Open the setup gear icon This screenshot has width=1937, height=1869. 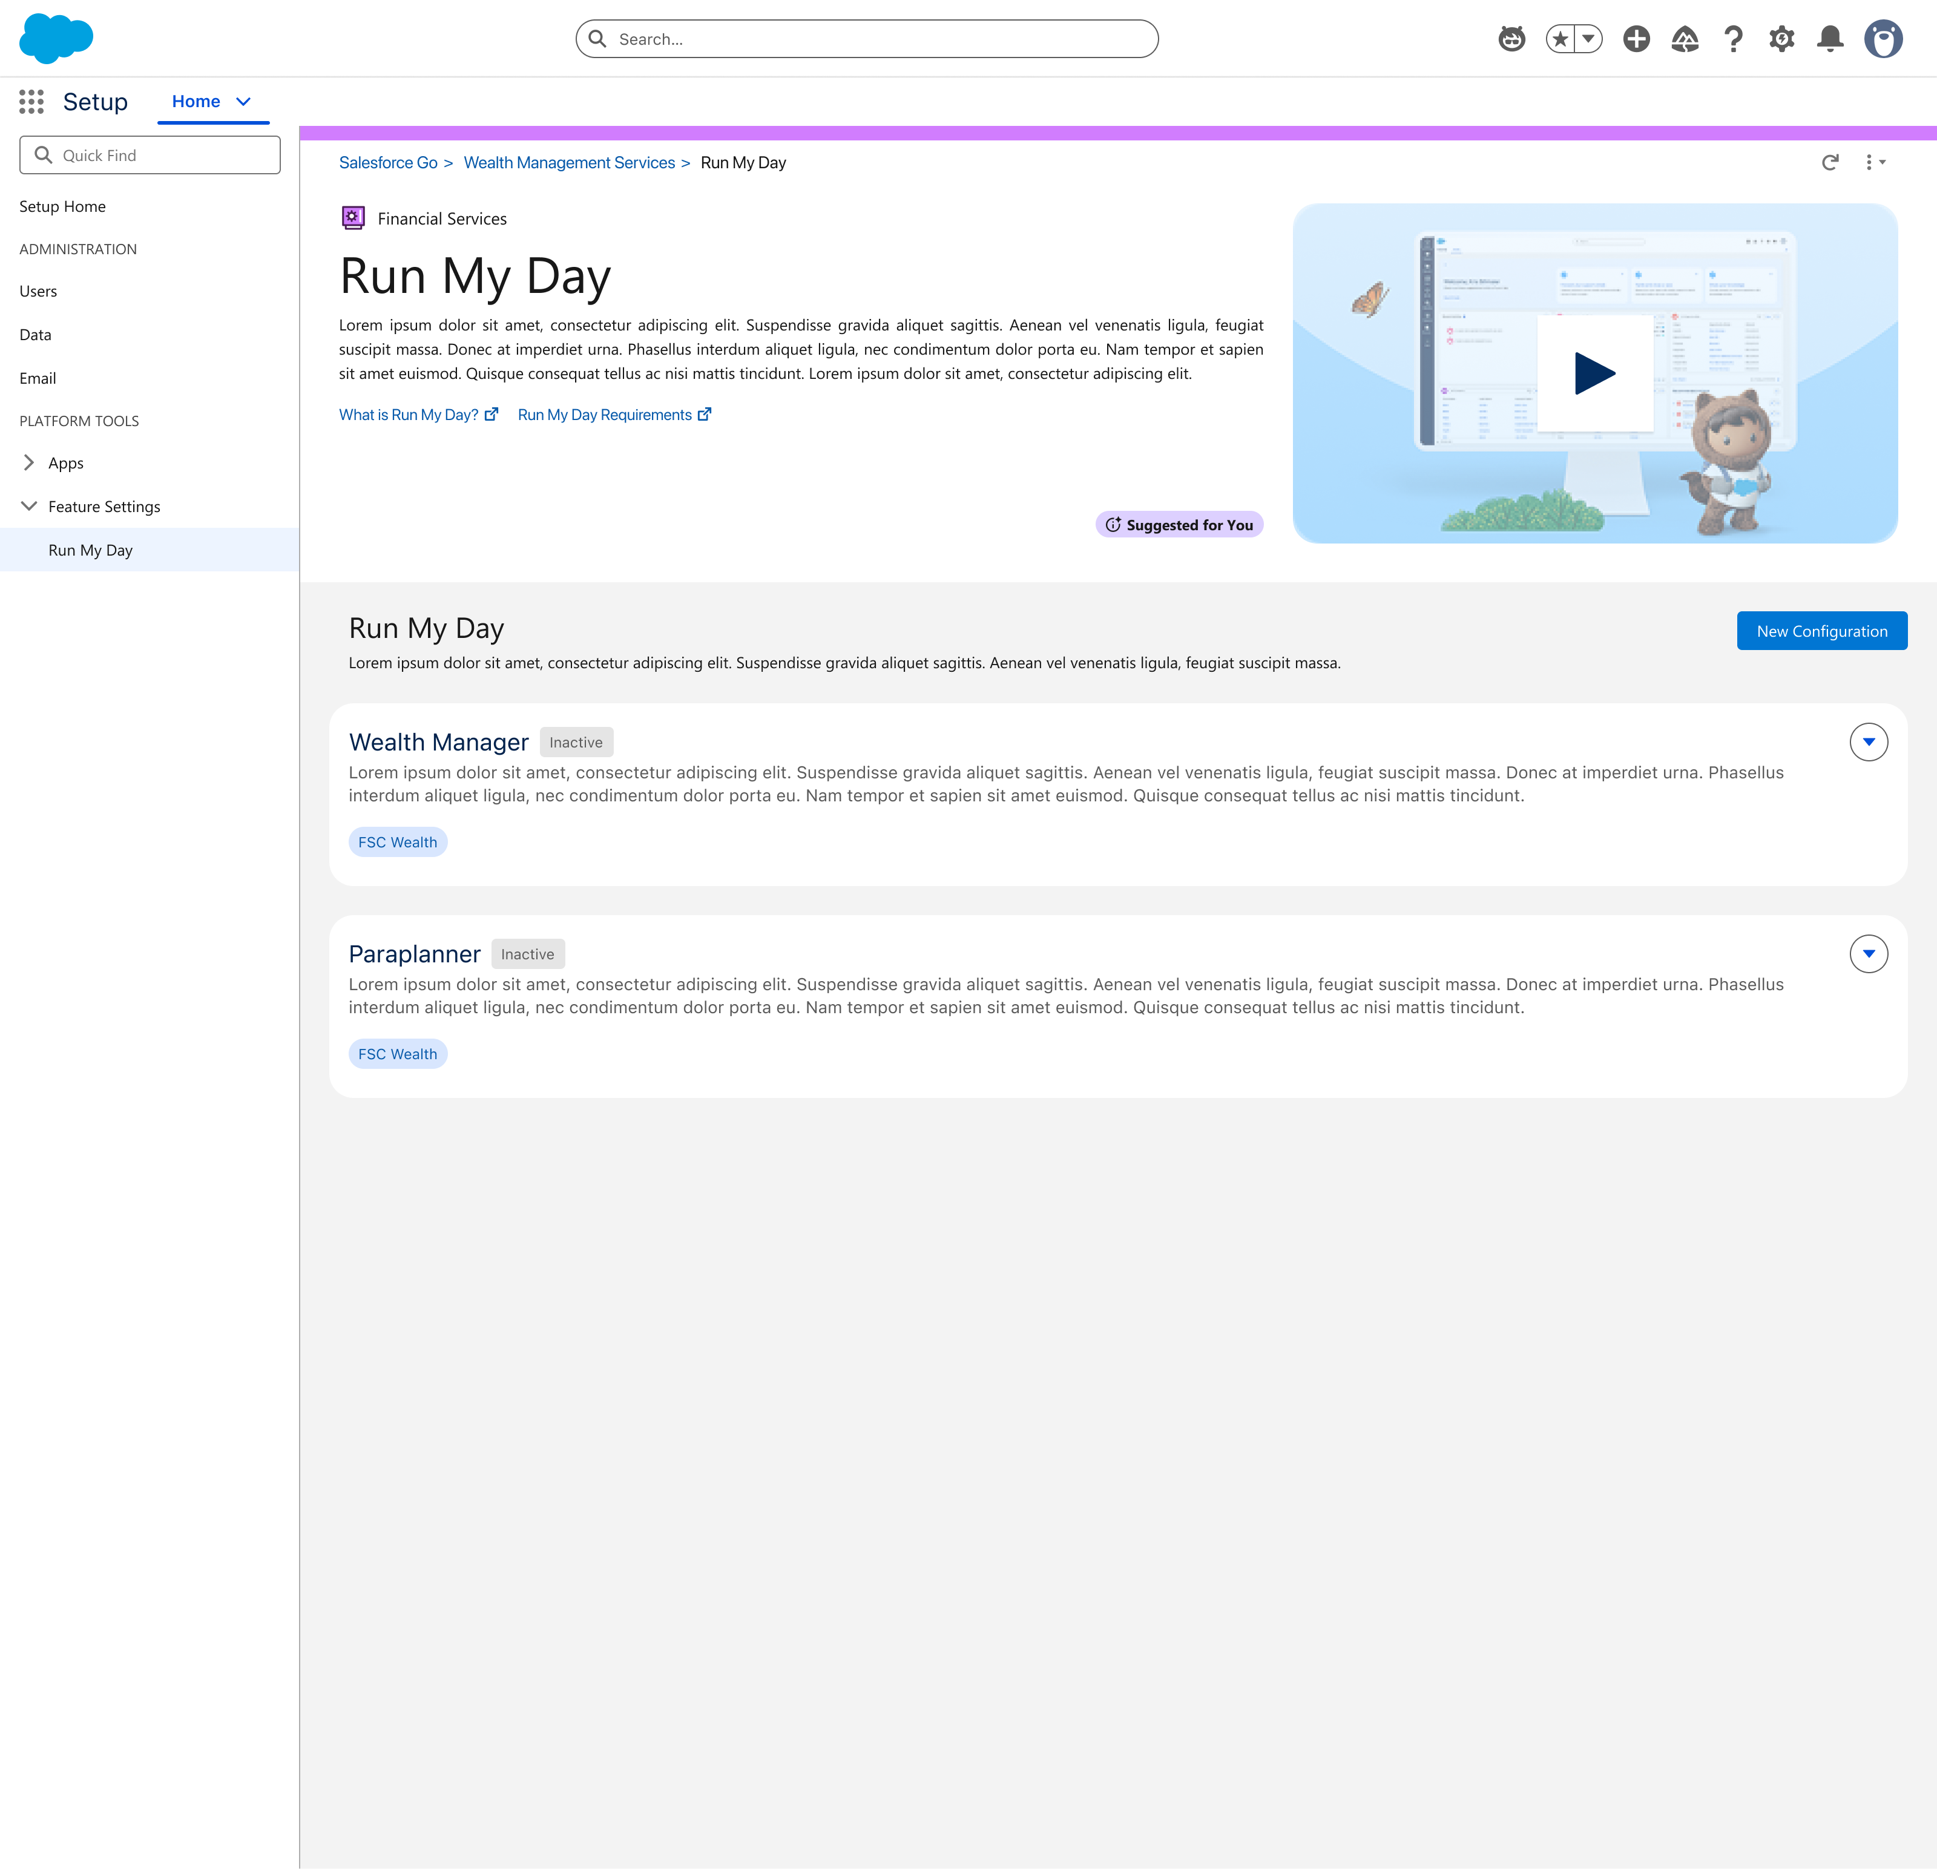1782,39
